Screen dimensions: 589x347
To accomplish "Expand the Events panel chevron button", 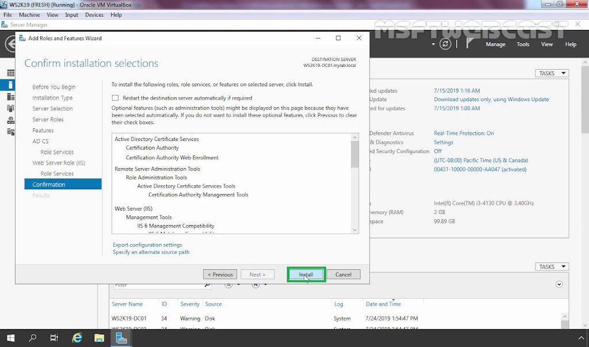I will [x=559, y=284].
